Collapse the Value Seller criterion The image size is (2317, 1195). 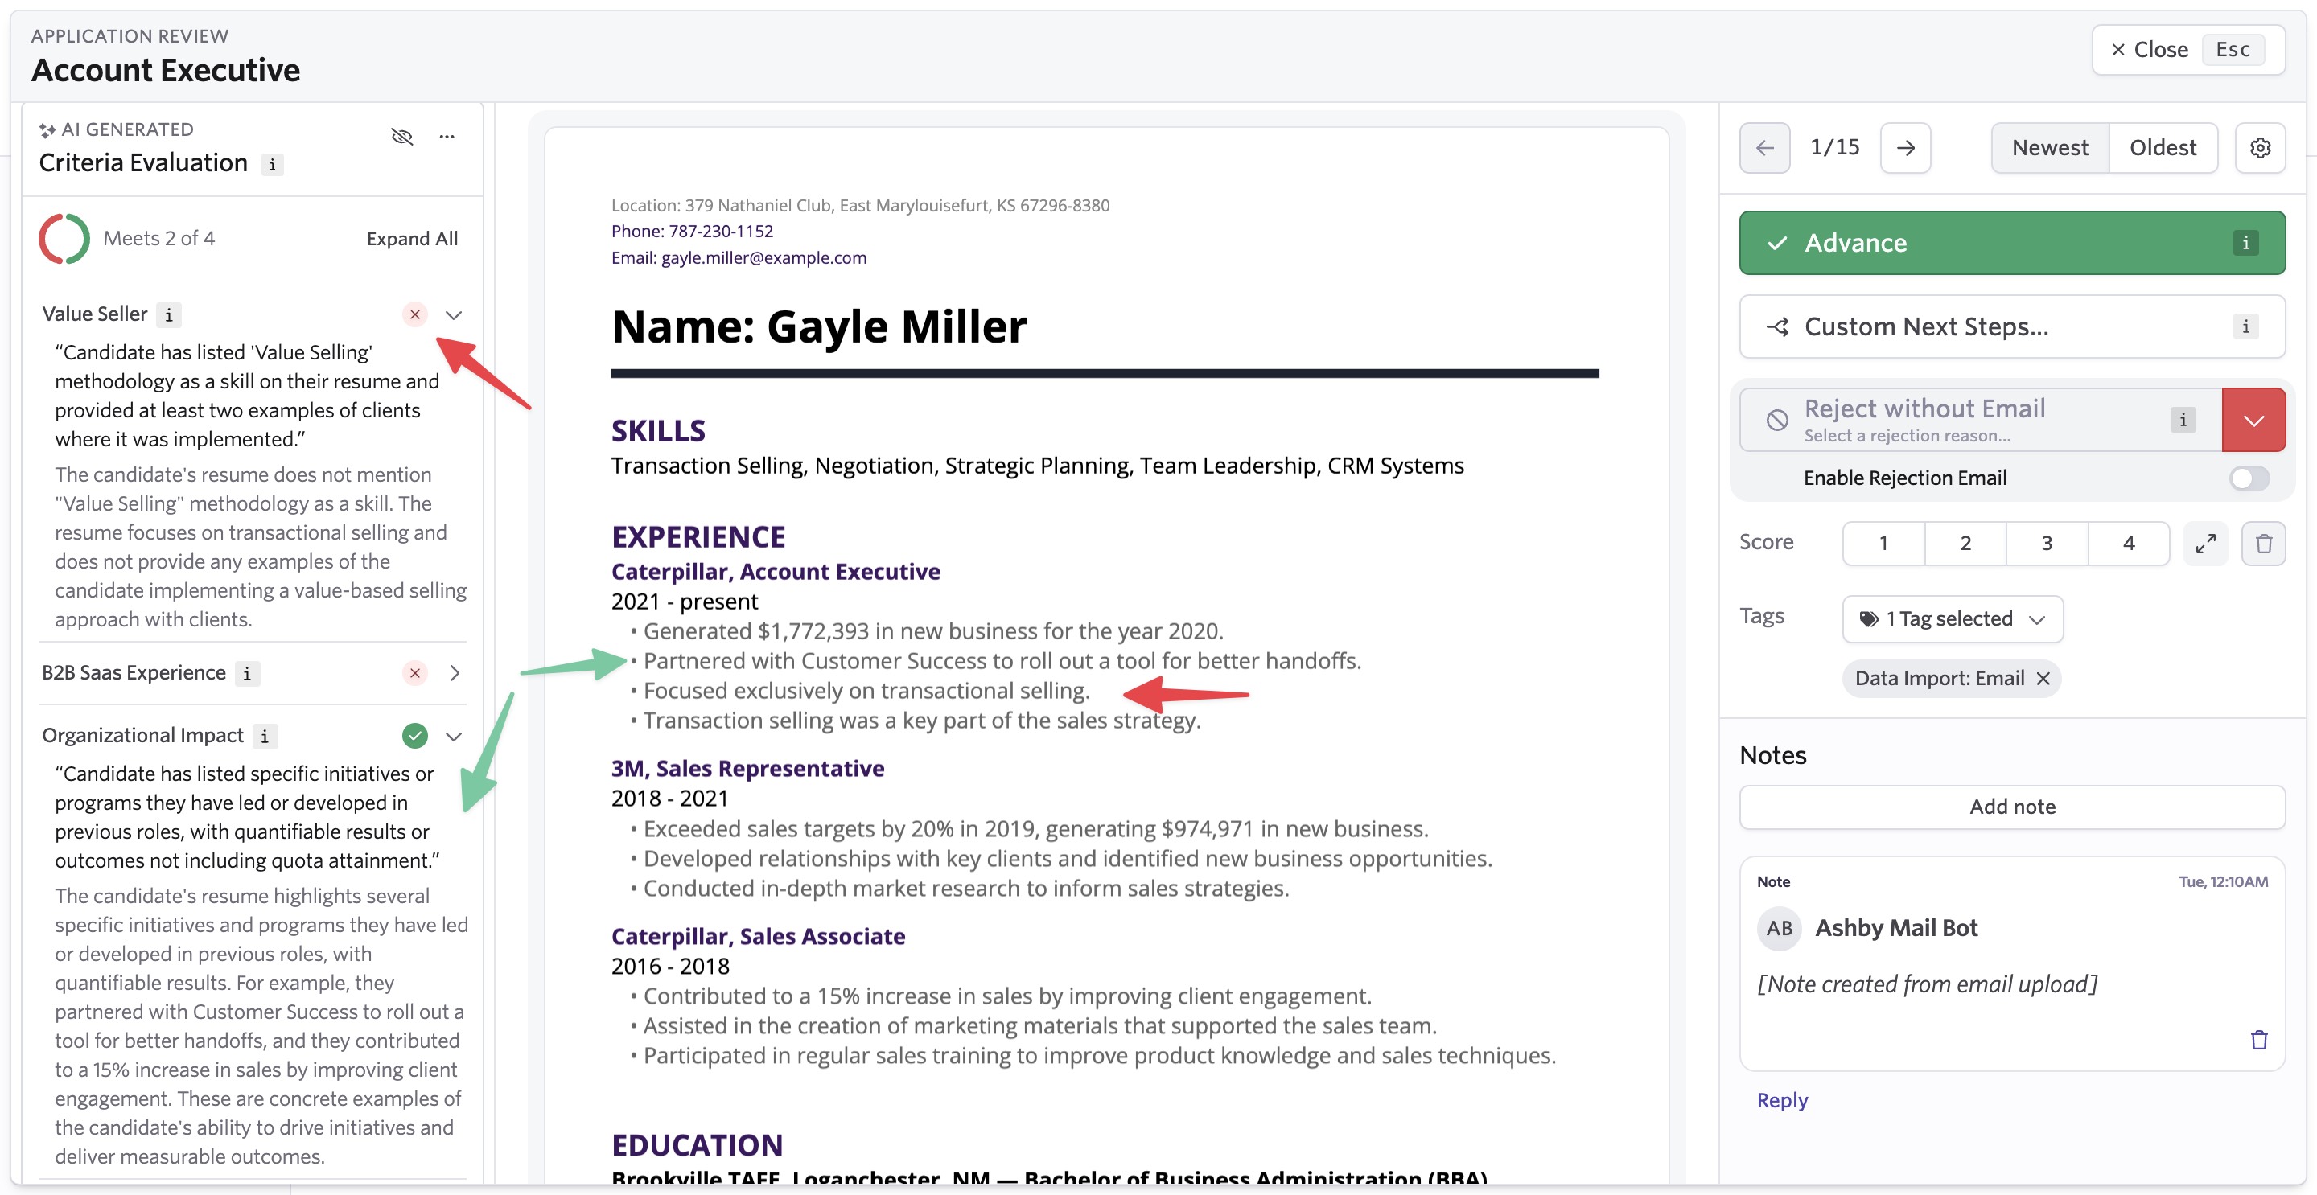point(455,314)
